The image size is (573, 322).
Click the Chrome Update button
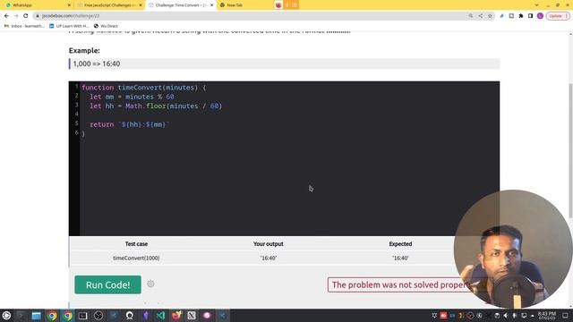click(555, 16)
